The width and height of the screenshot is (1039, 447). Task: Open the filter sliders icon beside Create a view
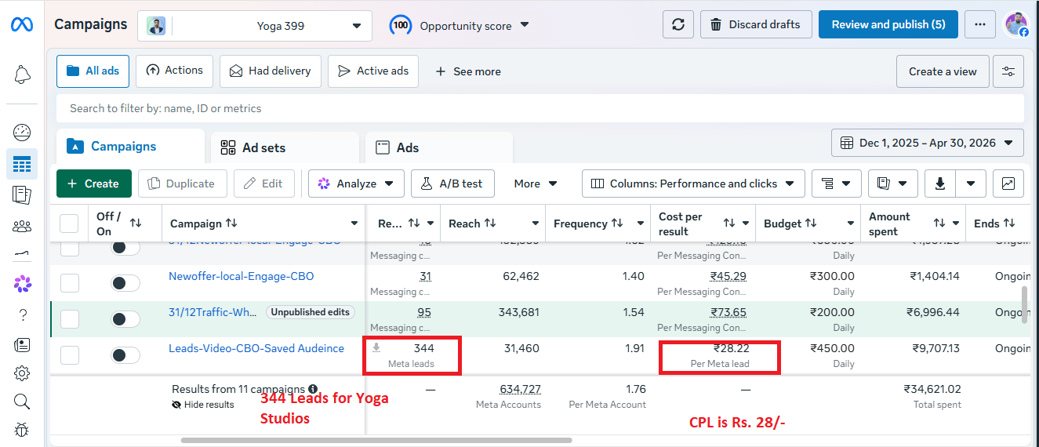point(1008,71)
